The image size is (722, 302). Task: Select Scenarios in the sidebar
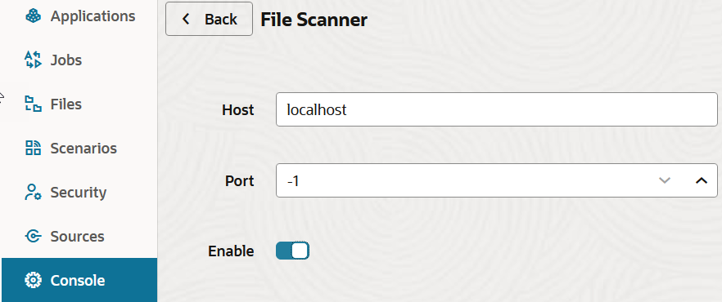(x=79, y=149)
